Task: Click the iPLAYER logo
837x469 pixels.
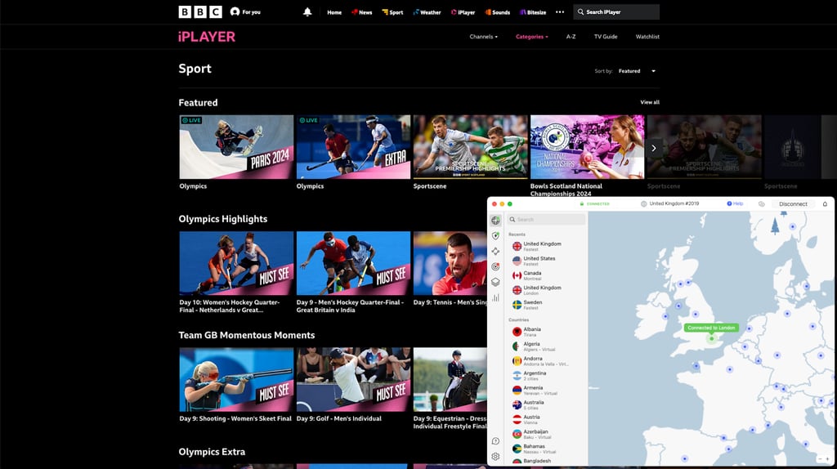Action: [x=207, y=37]
